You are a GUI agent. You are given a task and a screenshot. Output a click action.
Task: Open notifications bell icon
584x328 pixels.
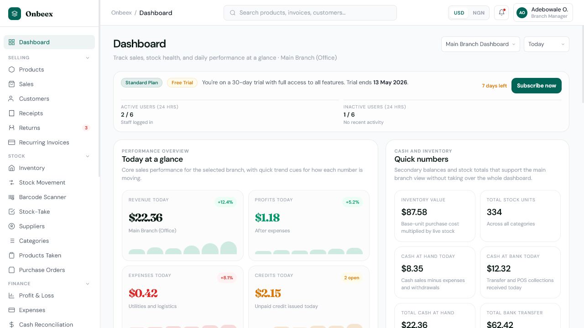click(x=501, y=13)
